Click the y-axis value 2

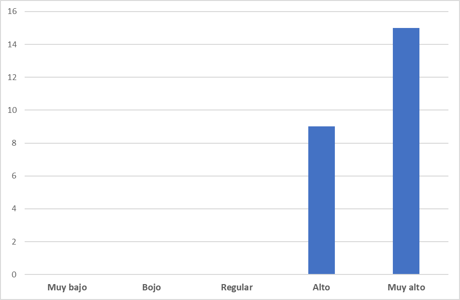pyautogui.click(x=14, y=242)
